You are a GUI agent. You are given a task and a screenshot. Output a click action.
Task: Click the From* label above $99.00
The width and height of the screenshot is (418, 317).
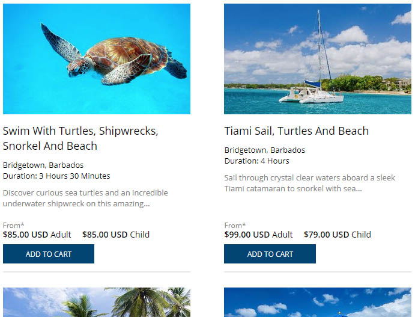(x=235, y=225)
